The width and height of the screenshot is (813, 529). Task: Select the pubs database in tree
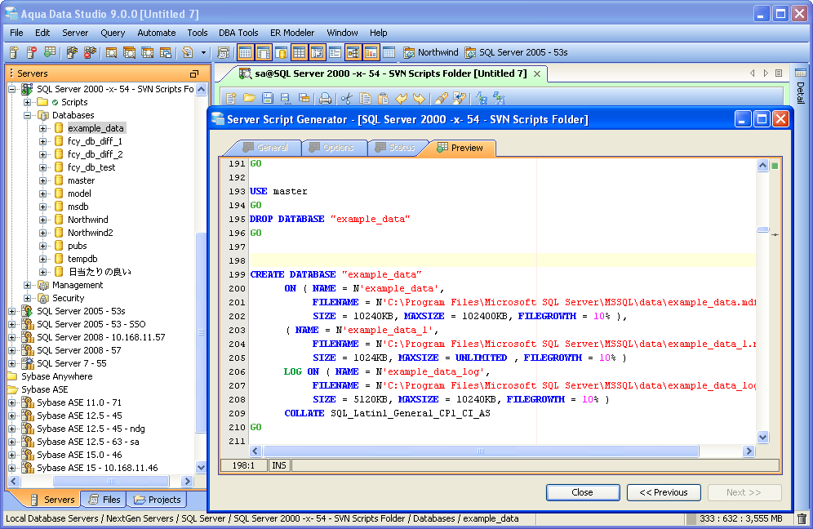(77, 246)
